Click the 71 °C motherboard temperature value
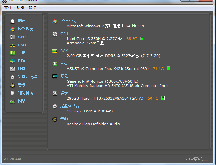The width and height of the screenshot is (216, 165). 159,69
